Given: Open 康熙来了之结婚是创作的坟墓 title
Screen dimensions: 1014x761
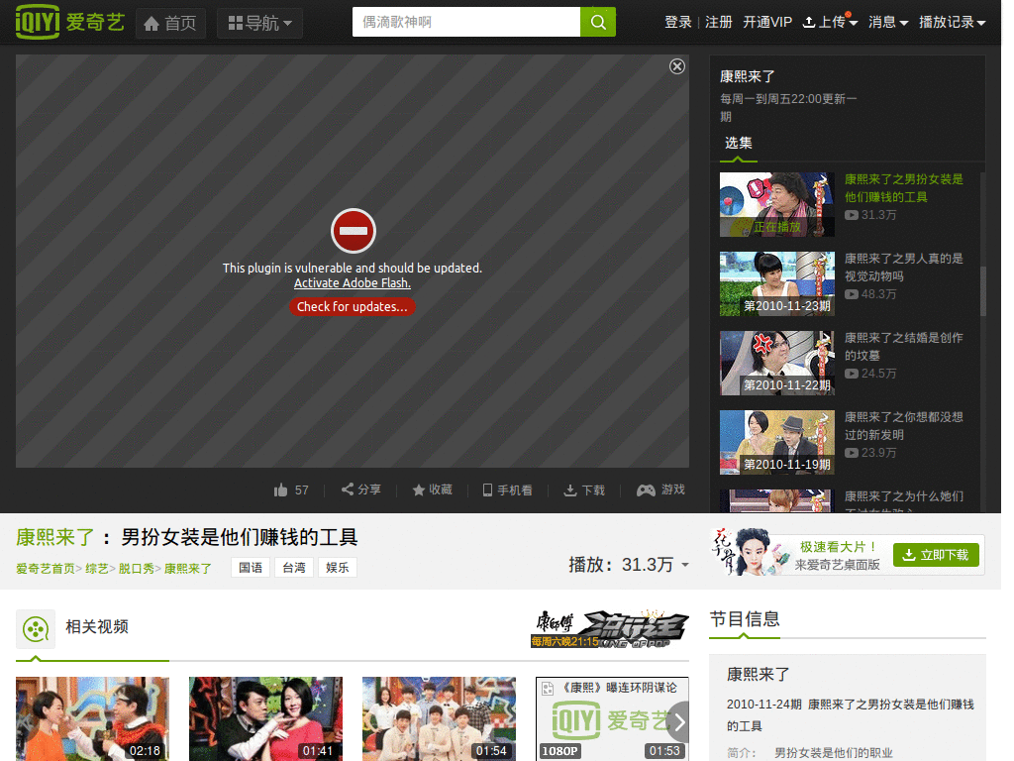Looking at the screenshot, I should click(903, 346).
